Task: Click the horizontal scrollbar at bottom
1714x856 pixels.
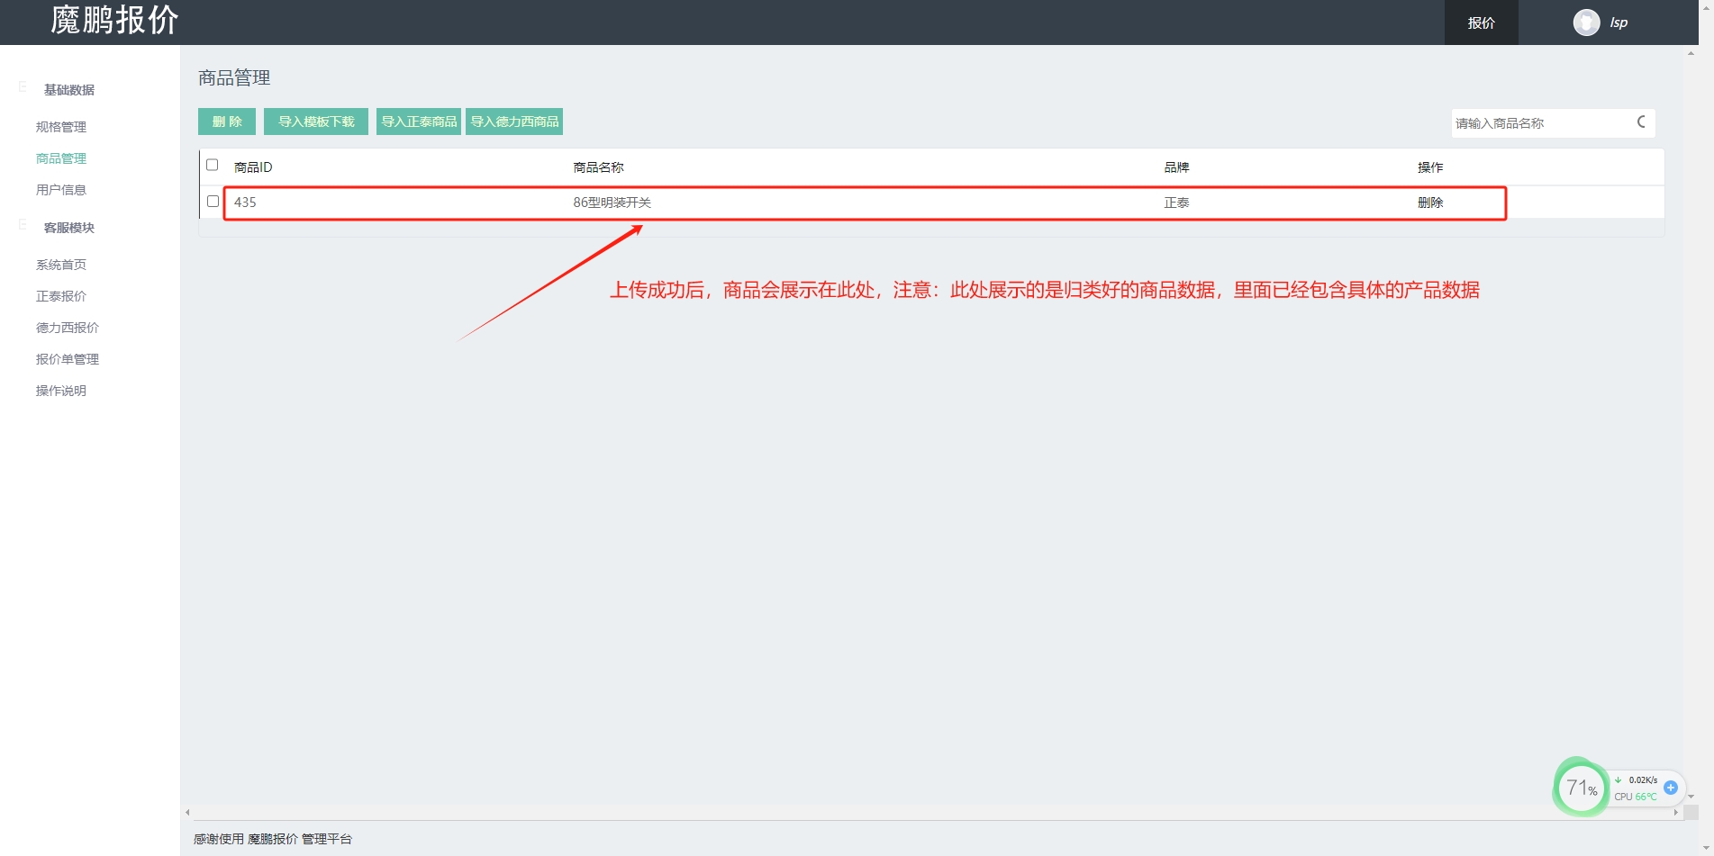Action: [932, 812]
